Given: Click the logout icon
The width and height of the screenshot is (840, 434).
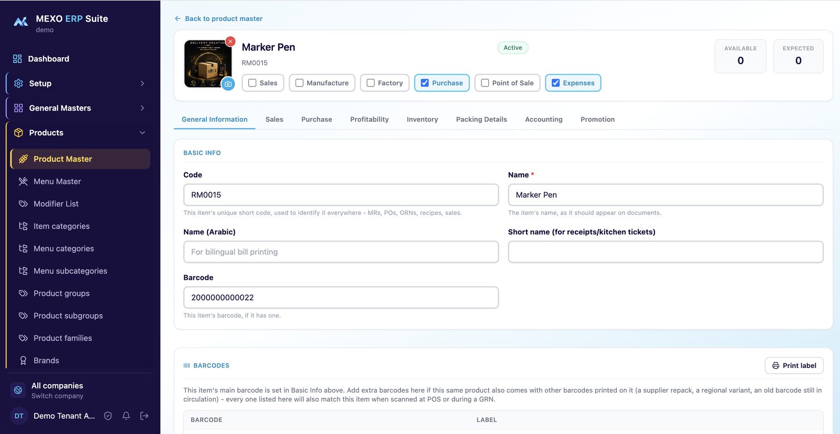Looking at the screenshot, I should pyautogui.click(x=144, y=416).
